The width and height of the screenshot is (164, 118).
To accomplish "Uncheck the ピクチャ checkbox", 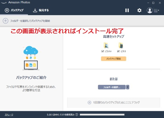I will tap(103, 51).
